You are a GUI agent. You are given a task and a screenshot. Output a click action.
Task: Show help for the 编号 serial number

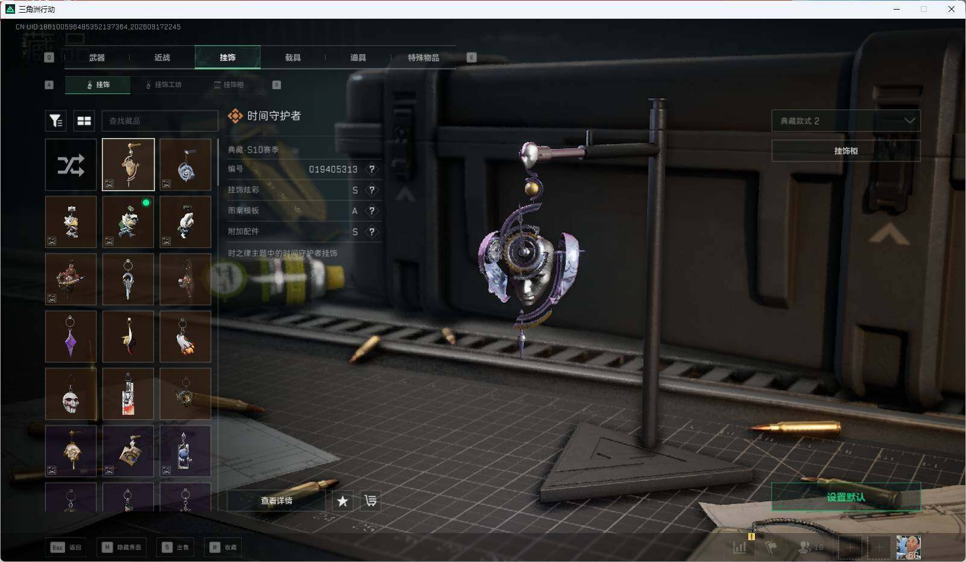(x=372, y=169)
